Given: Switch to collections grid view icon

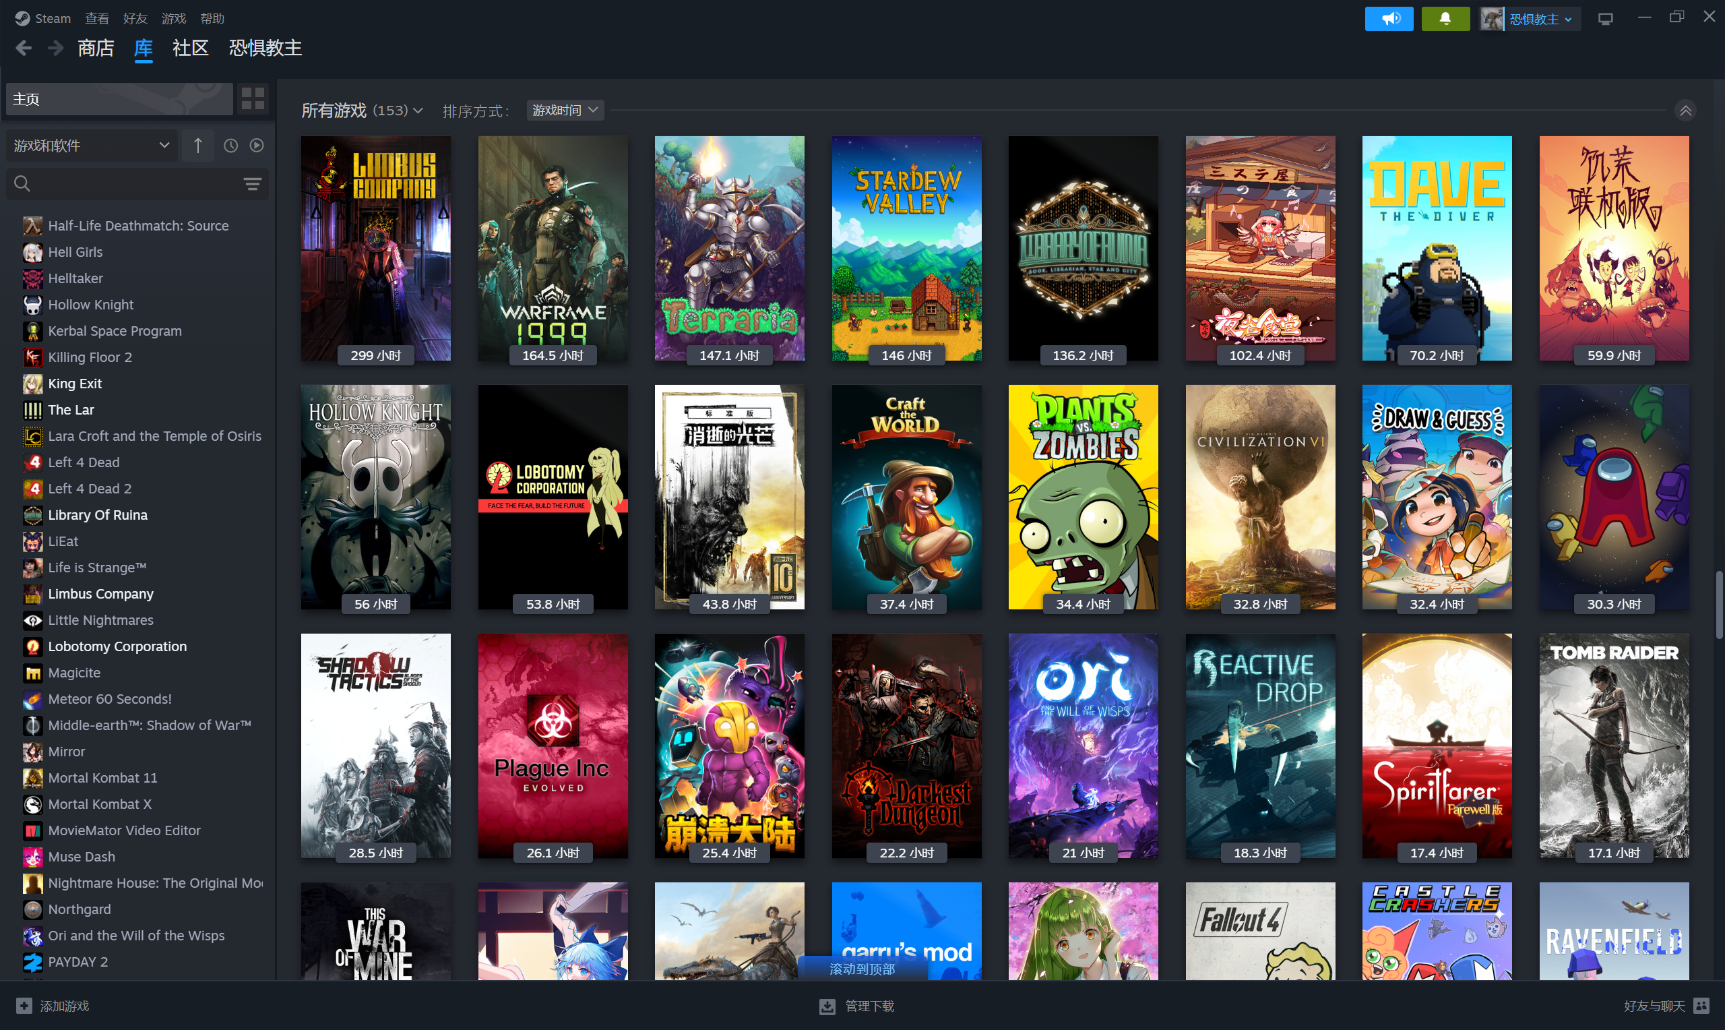Looking at the screenshot, I should 253,98.
